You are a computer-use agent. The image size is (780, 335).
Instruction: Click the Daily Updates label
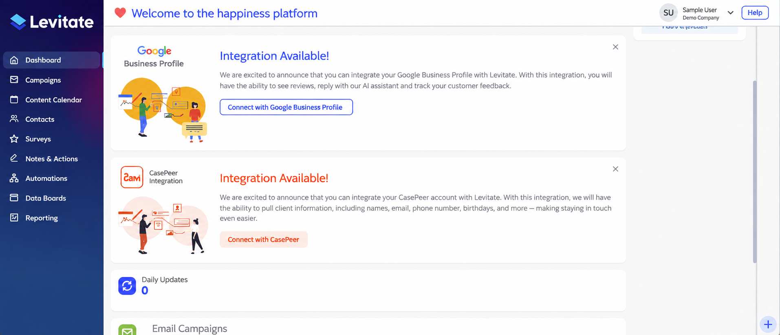pyautogui.click(x=165, y=280)
